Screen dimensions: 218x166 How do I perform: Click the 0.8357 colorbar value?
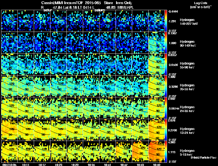[172, 55]
